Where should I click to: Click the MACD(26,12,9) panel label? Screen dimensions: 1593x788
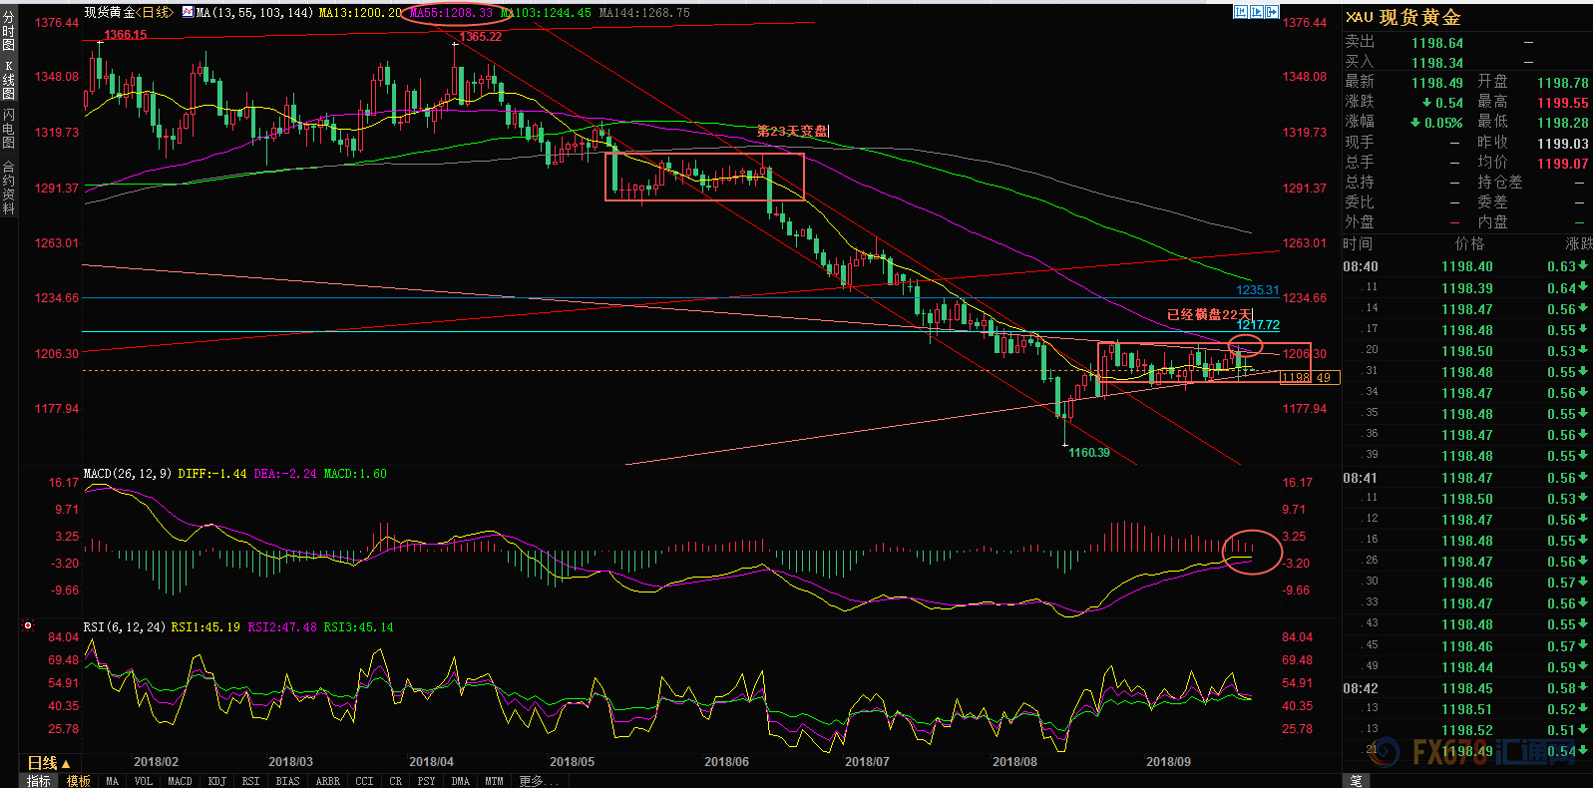point(128,474)
